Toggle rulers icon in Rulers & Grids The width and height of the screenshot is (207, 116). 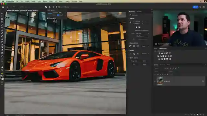click(130, 46)
